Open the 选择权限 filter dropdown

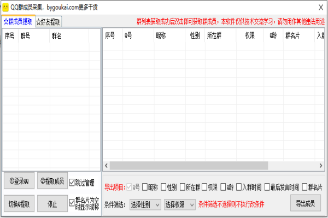pyautogui.click(x=180, y=204)
